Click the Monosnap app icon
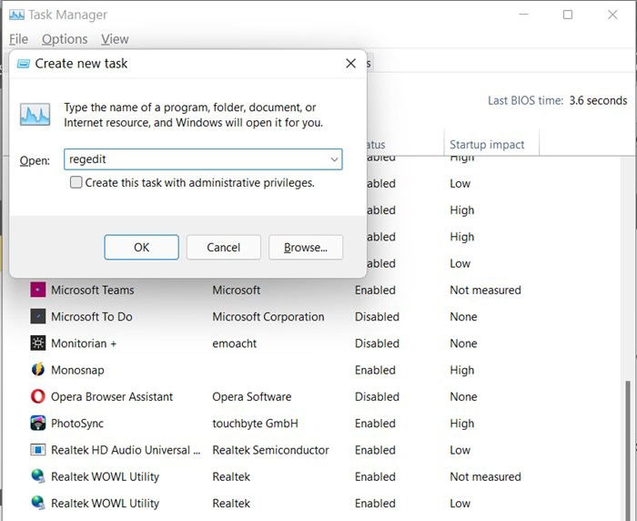 (x=38, y=370)
